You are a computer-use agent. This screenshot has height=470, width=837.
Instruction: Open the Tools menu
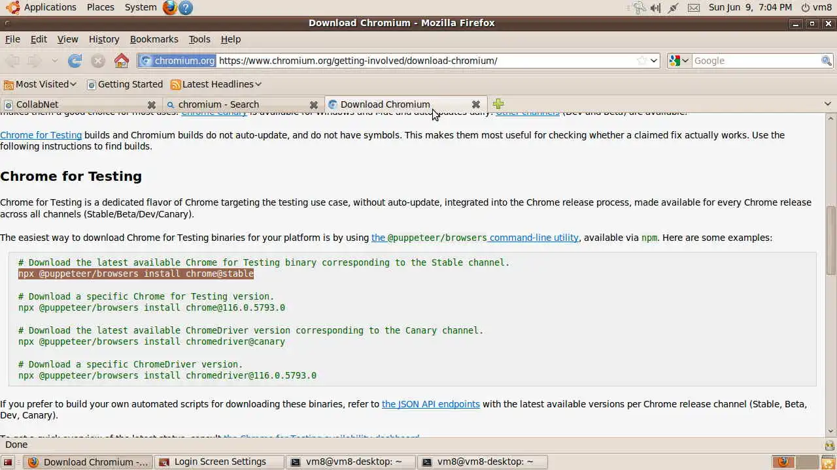pos(199,39)
